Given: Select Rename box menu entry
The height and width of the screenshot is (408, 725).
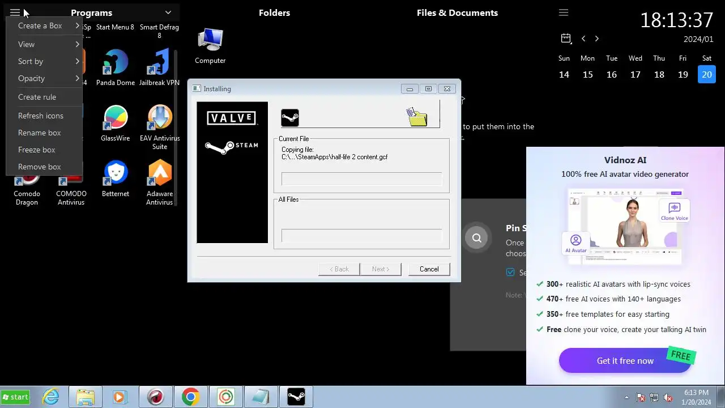Looking at the screenshot, I should click(x=44, y=133).
